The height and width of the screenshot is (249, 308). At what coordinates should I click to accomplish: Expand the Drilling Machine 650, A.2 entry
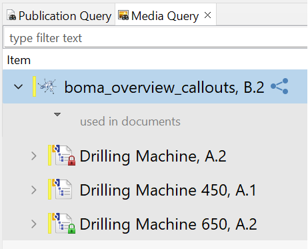click(x=34, y=224)
